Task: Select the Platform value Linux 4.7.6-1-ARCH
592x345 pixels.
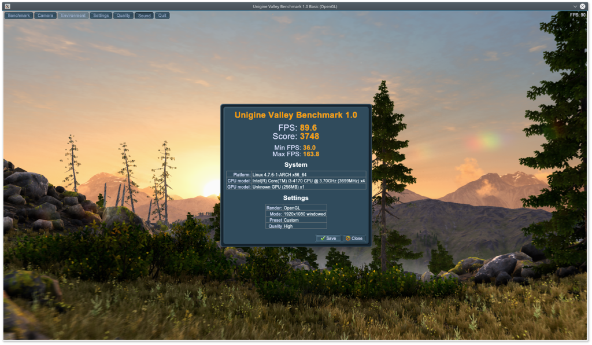Action: pyautogui.click(x=279, y=175)
